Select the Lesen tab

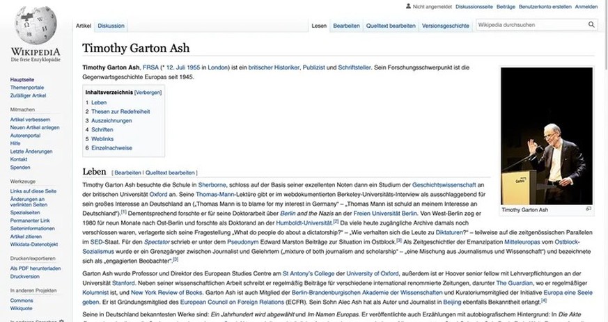[x=319, y=26]
